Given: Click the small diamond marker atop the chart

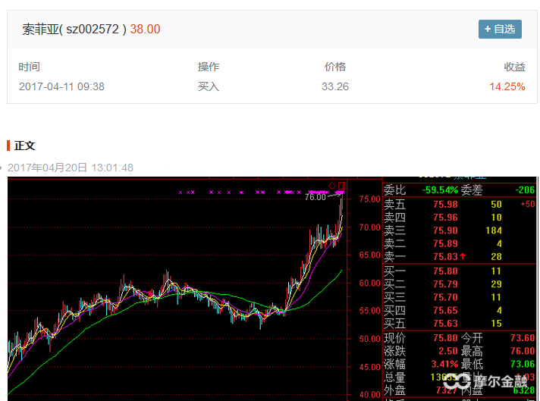Looking at the screenshot, I should tap(332, 185).
